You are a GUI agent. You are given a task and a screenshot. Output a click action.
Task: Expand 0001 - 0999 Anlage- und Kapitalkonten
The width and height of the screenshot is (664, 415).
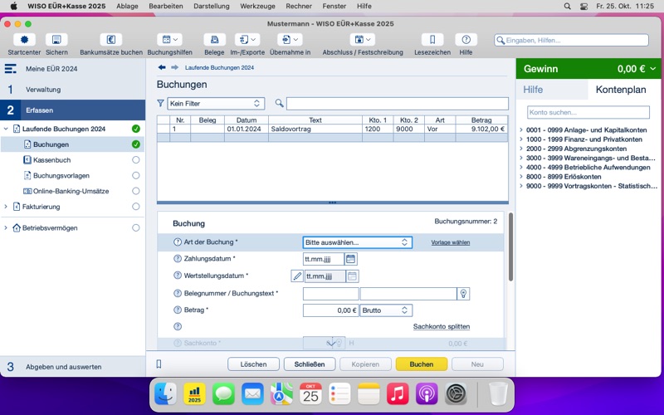click(521, 130)
